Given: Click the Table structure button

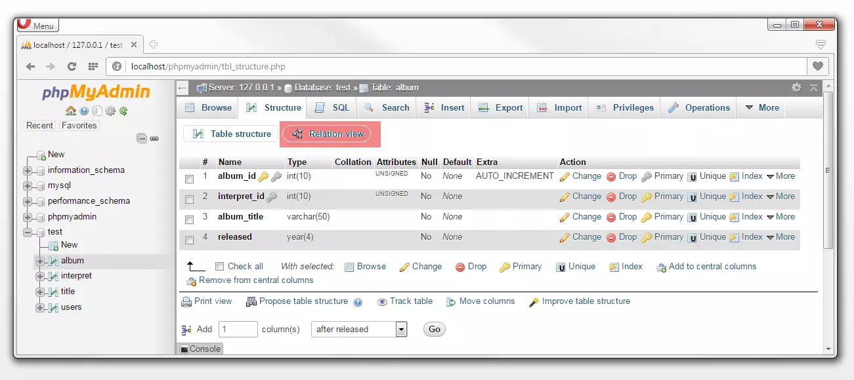Looking at the screenshot, I should coord(230,134).
